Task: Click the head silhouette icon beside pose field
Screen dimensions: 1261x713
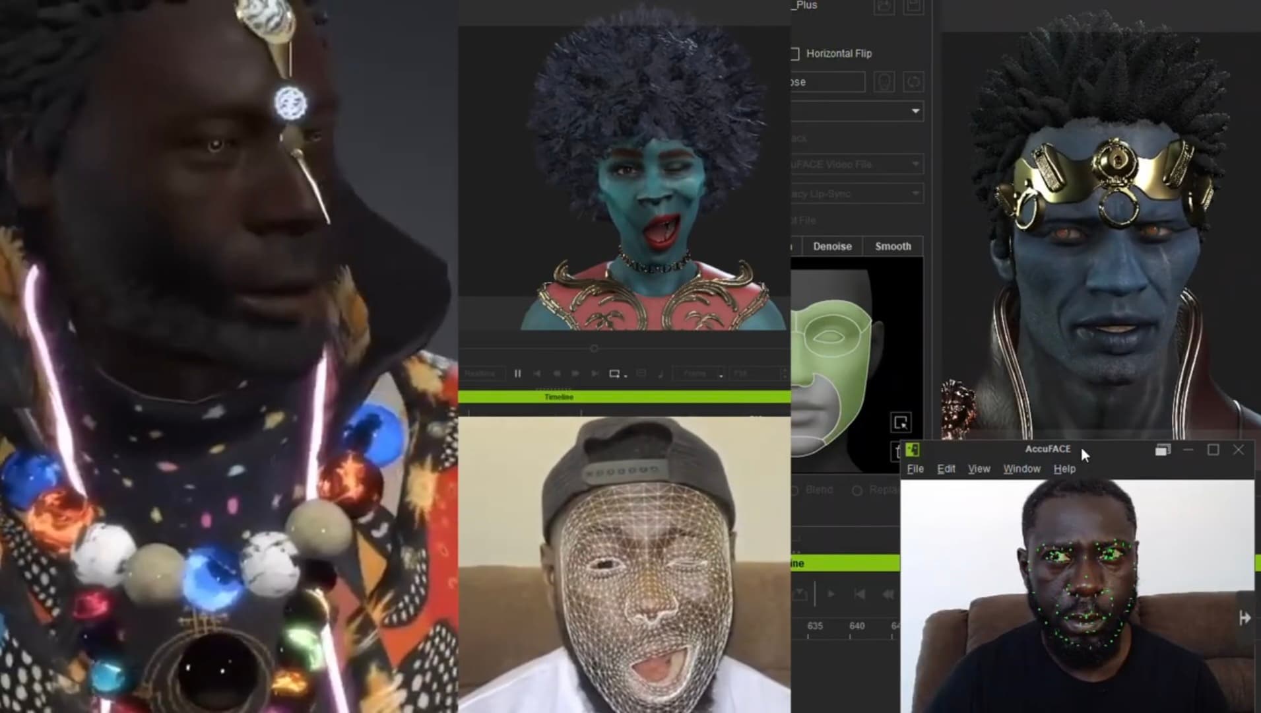Action: coord(884,82)
